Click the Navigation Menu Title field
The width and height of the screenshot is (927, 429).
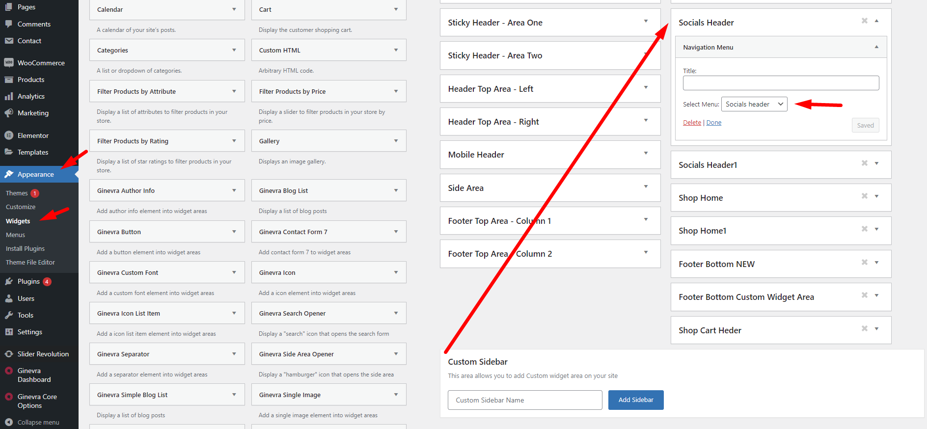point(781,83)
